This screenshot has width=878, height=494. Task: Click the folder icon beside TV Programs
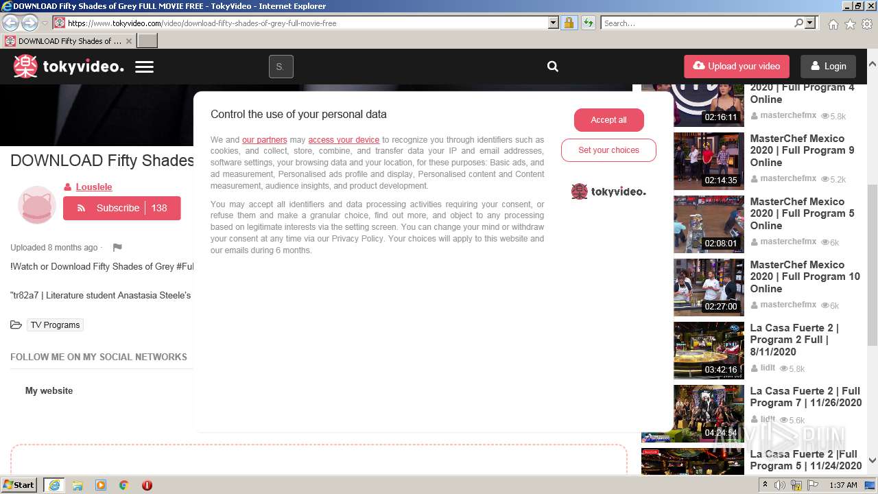[16, 325]
